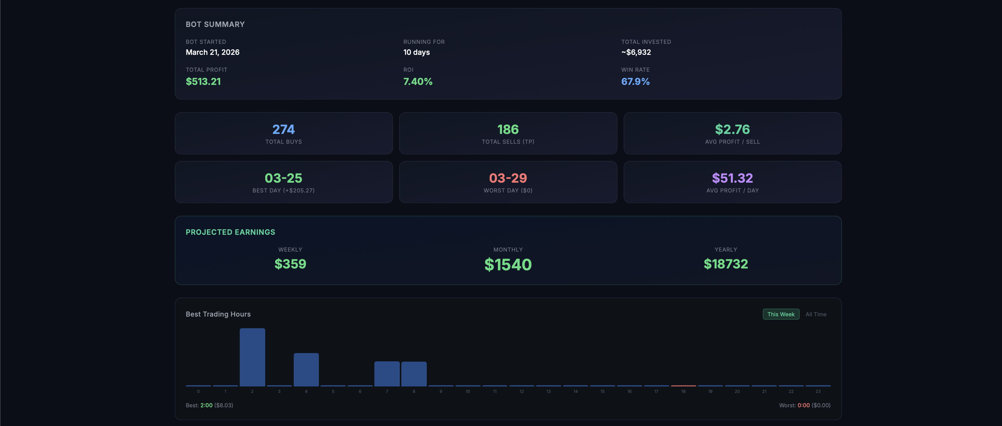
Task: Click the Monthly $1540 projection
Action: point(508,264)
